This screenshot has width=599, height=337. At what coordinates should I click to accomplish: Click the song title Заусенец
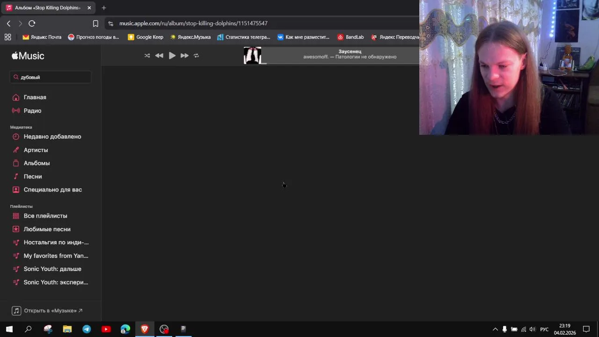350,51
